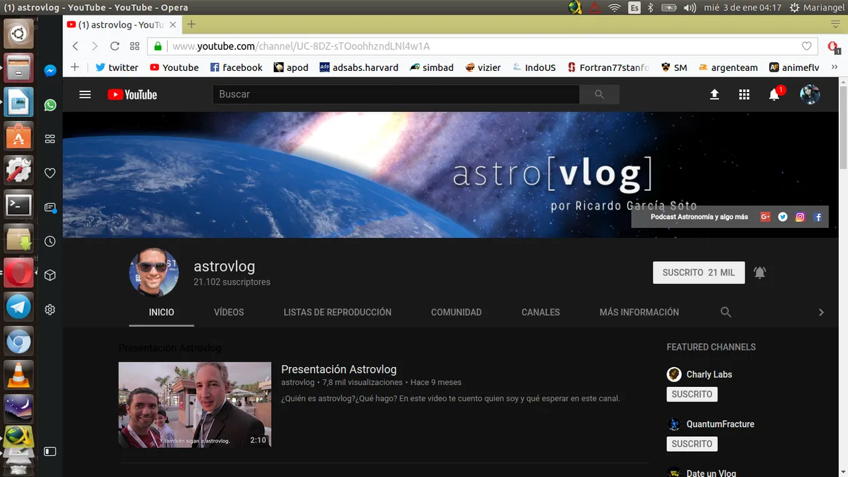Open the Presentación Astrovlog video title
This screenshot has width=848, height=477.
pos(339,369)
